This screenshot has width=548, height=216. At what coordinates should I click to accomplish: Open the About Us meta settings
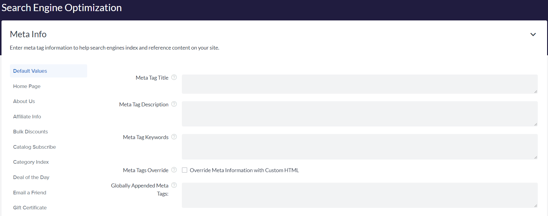click(x=24, y=101)
